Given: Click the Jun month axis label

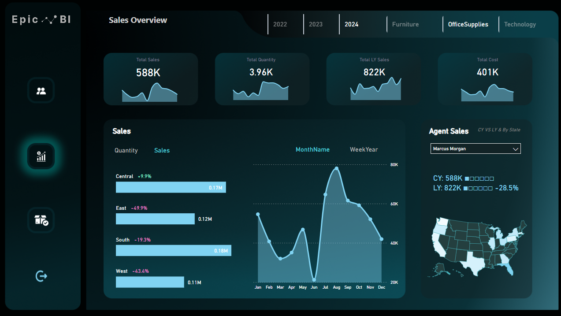Looking at the screenshot, I should point(314,287).
